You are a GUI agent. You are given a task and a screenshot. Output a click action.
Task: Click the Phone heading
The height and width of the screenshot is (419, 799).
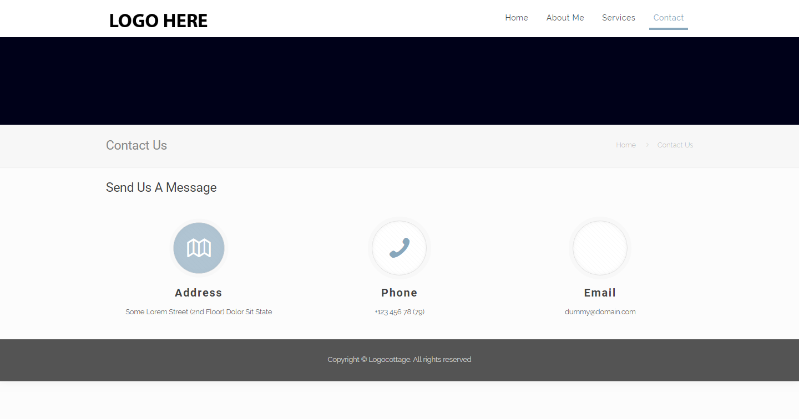(399, 293)
